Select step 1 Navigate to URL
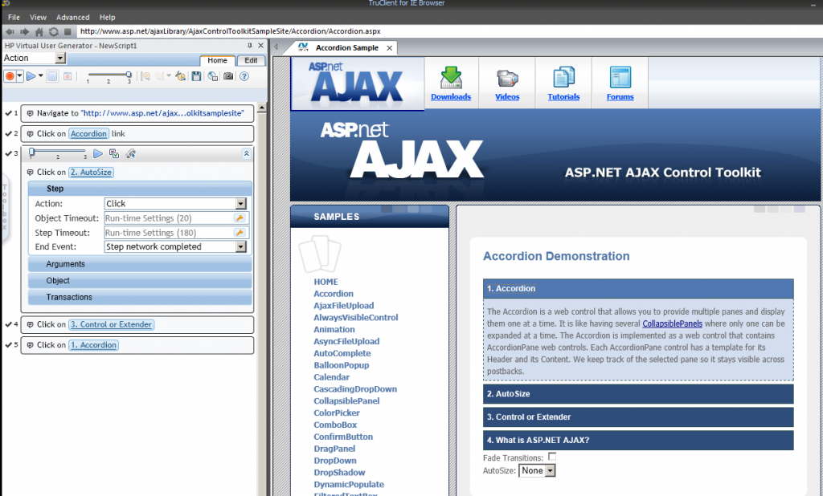The image size is (823, 496). pos(137,113)
